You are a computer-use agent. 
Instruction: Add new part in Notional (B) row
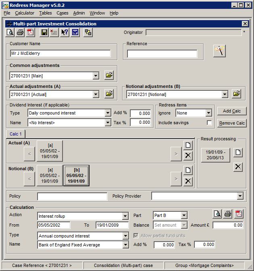coord(188,170)
